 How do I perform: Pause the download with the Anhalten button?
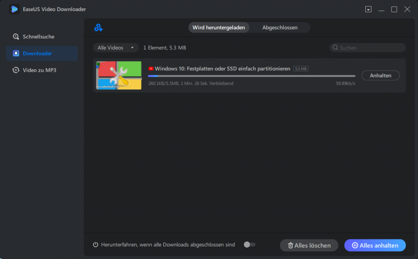pos(380,75)
